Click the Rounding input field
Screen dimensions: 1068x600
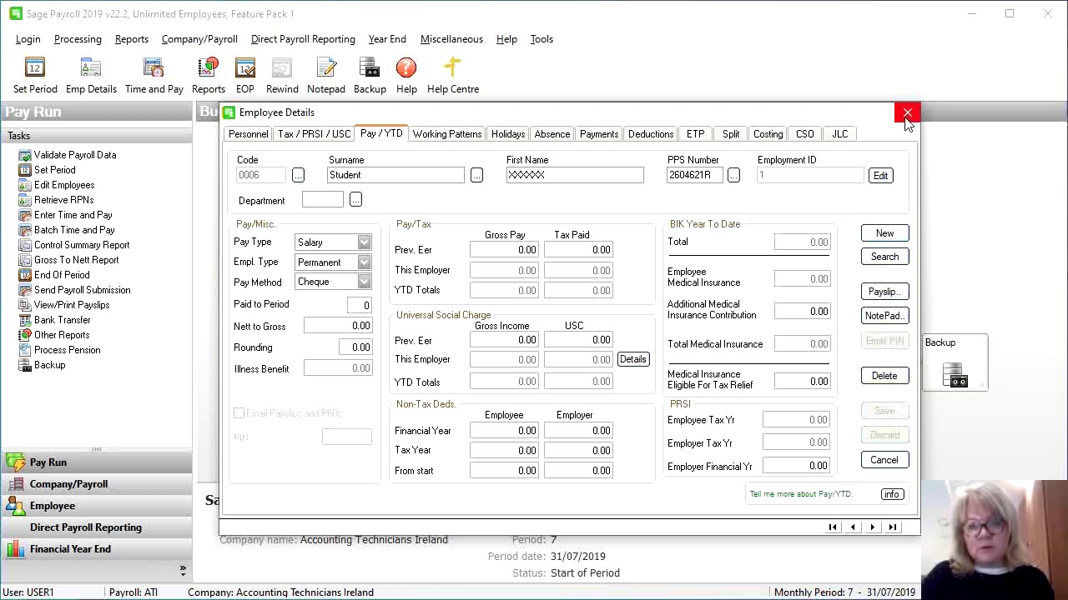click(x=355, y=347)
